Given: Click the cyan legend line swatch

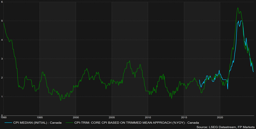Looking at the screenshot, I should tap(8, 123).
